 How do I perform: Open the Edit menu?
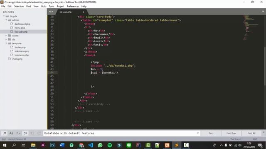pos(10,6)
